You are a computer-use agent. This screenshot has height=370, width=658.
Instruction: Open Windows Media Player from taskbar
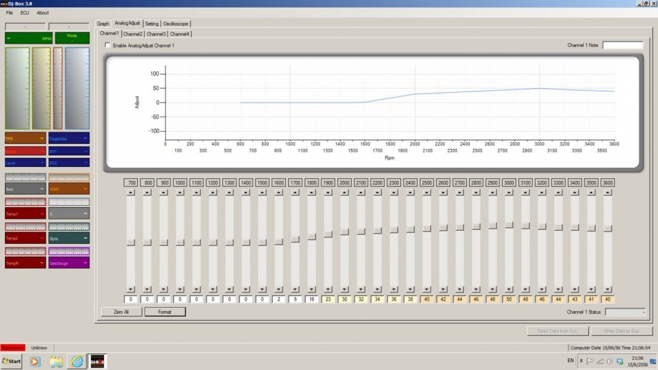click(35, 361)
